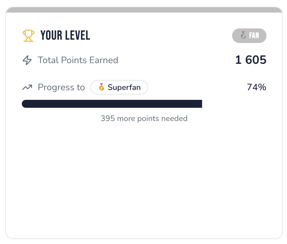This screenshot has height=244, width=287.
Task: Select the gold medal icon in the Superfan chip
Action: pos(101,87)
